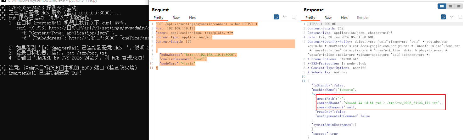Click the Content-Length: 104 header
464x140 pixels.
click(173, 42)
